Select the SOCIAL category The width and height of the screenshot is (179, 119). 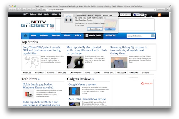click(x=97, y=73)
